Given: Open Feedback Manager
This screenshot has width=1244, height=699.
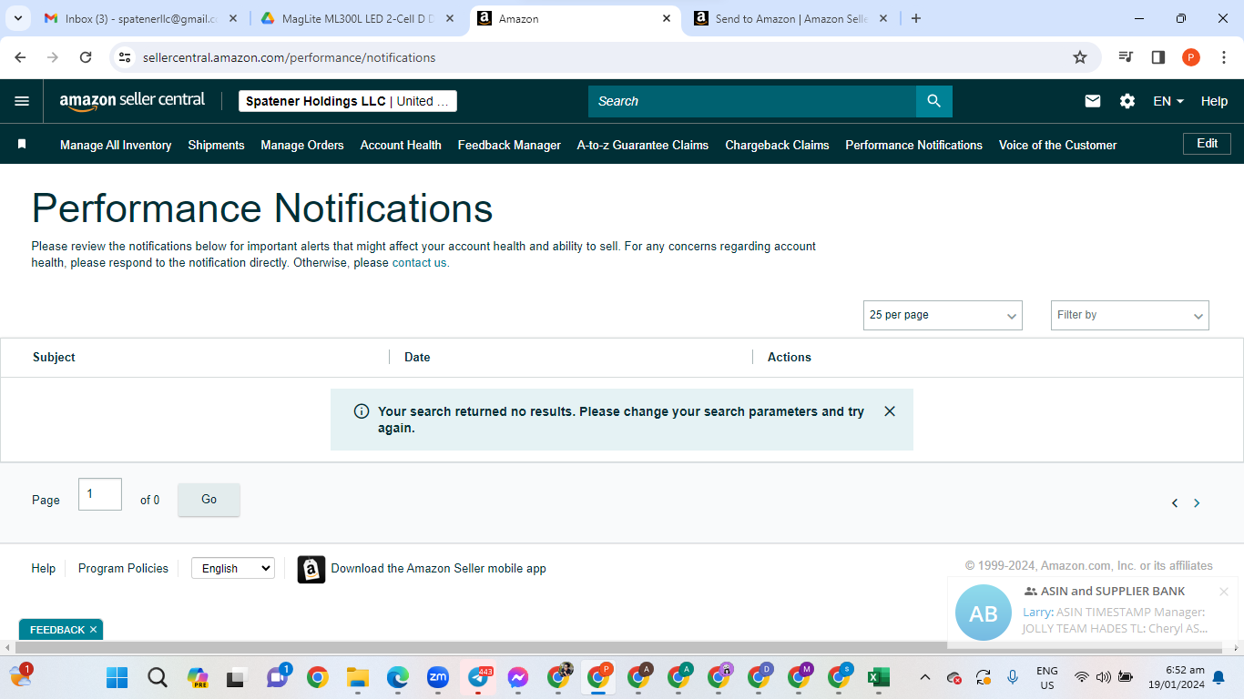Looking at the screenshot, I should click(x=509, y=145).
